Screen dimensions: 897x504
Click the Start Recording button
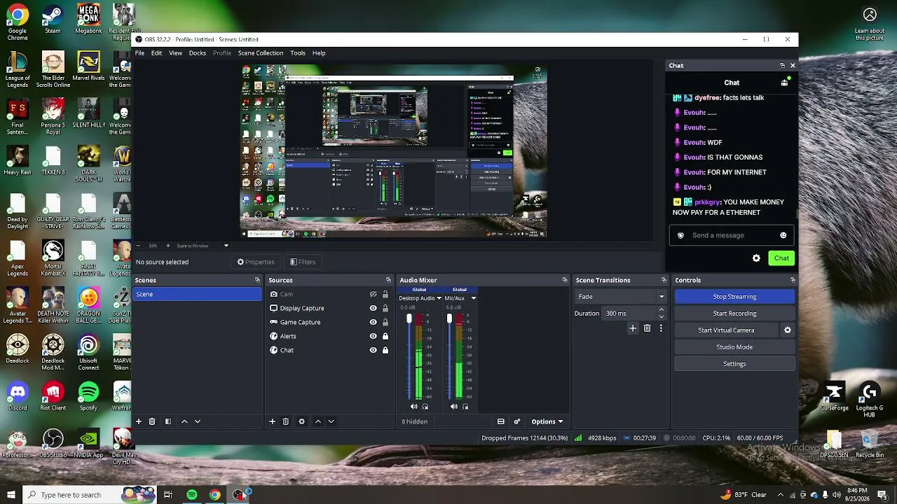[734, 314]
